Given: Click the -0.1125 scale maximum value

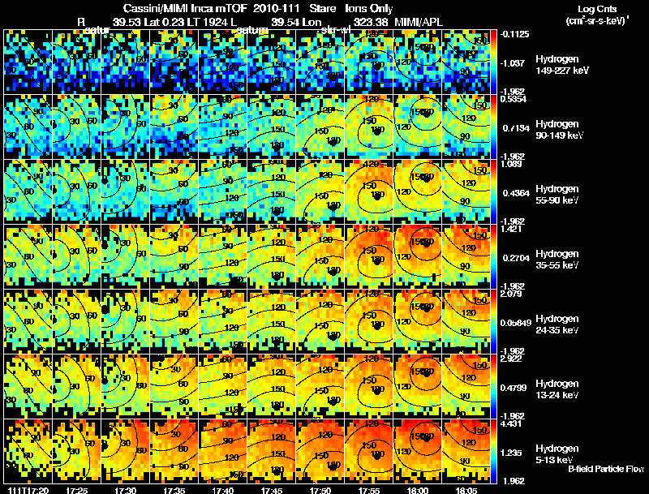Looking at the screenshot, I should 514,34.
